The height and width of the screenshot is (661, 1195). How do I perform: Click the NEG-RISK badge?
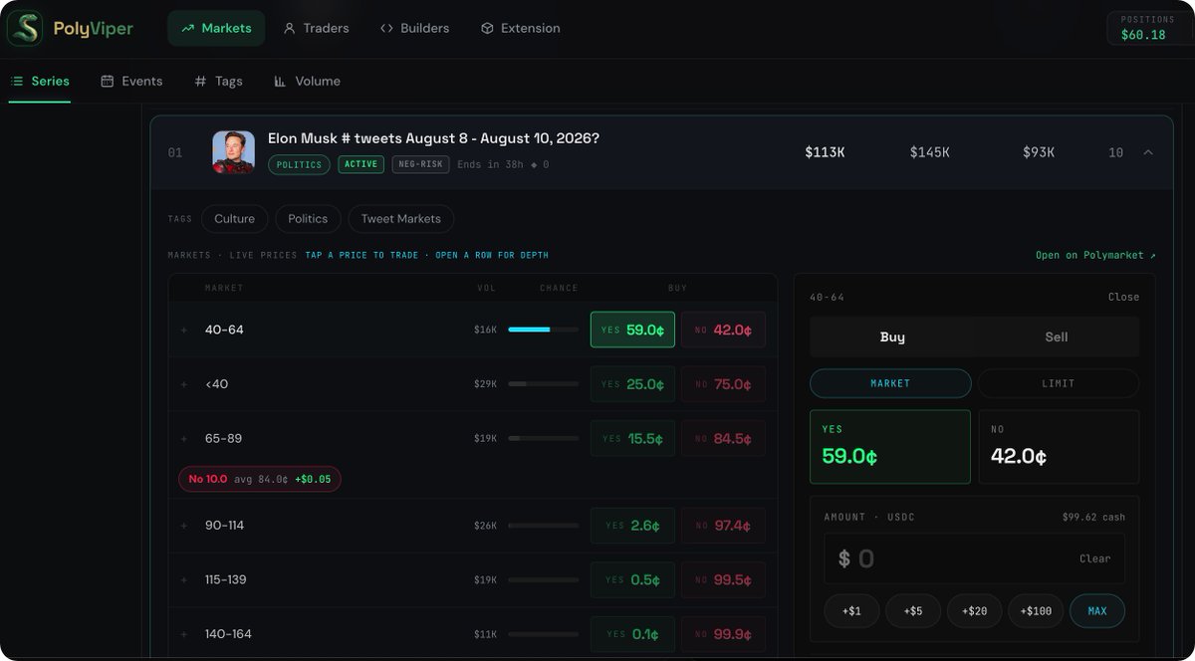[x=420, y=164]
